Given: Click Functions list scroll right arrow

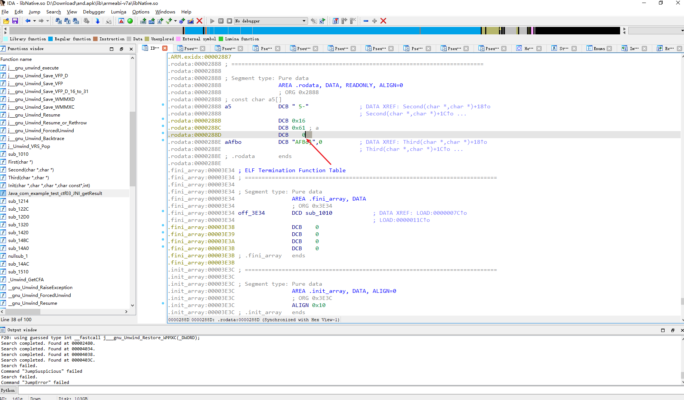Looking at the screenshot, I should point(126,311).
